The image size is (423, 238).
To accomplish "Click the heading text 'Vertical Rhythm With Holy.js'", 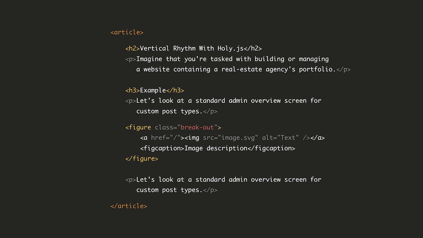I will (192, 49).
